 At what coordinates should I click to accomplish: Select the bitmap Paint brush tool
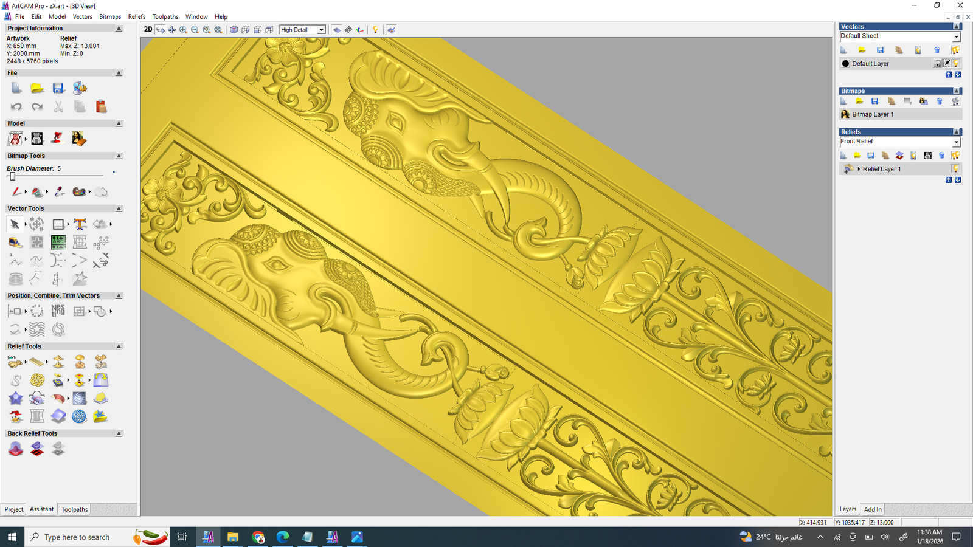tap(16, 192)
